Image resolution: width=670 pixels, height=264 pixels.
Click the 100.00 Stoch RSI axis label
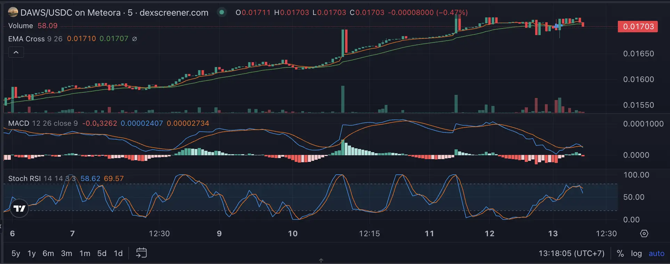tap(636, 175)
